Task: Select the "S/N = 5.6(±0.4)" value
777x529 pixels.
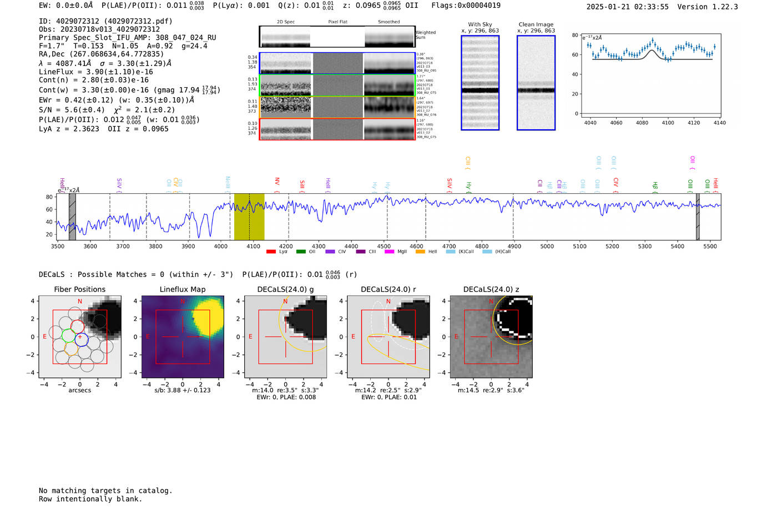Action: (x=72, y=110)
